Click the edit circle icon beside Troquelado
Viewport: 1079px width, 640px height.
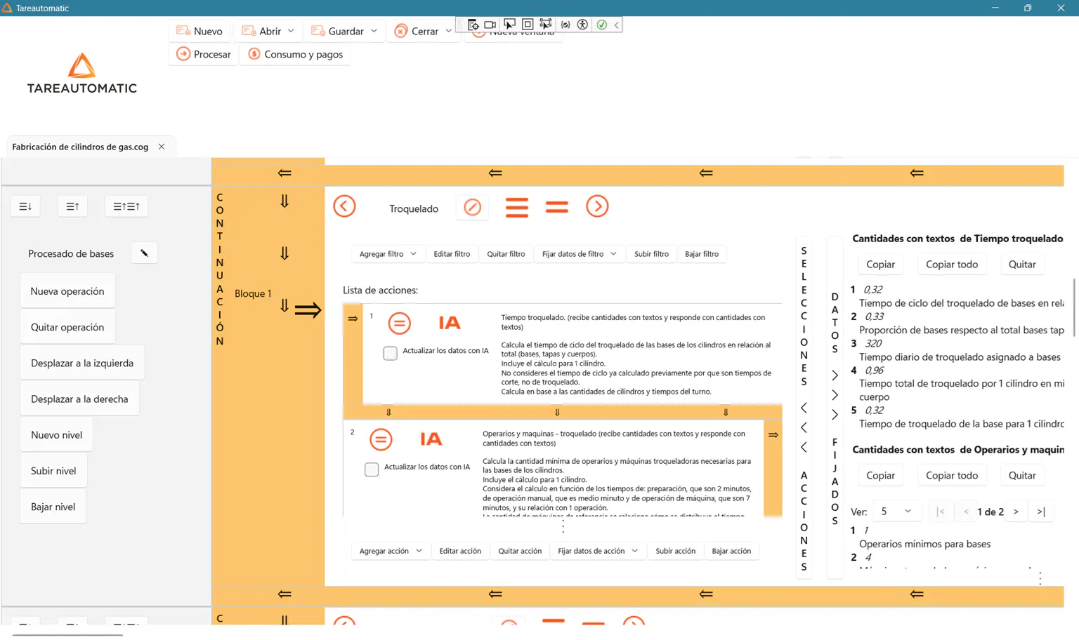pyautogui.click(x=472, y=207)
